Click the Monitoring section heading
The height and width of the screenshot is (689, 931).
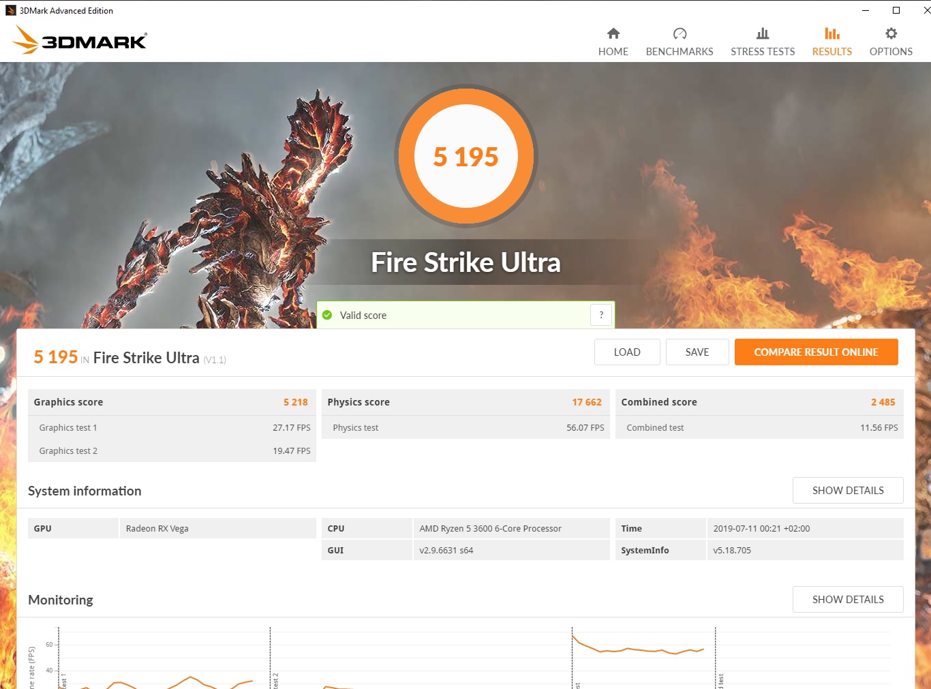pyautogui.click(x=61, y=600)
